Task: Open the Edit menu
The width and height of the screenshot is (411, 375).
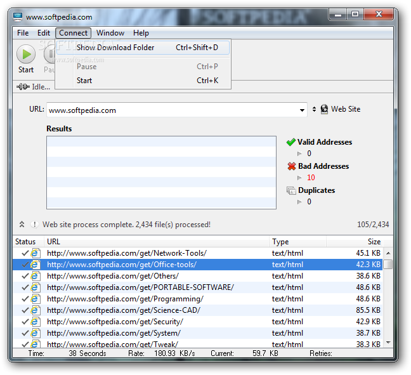Action: pos(44,33)
